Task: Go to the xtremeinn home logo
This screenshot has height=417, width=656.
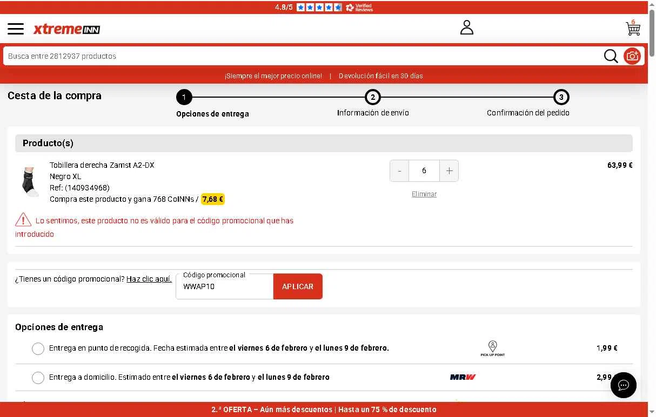Action: pyautogui.click(x=66, y=29)
